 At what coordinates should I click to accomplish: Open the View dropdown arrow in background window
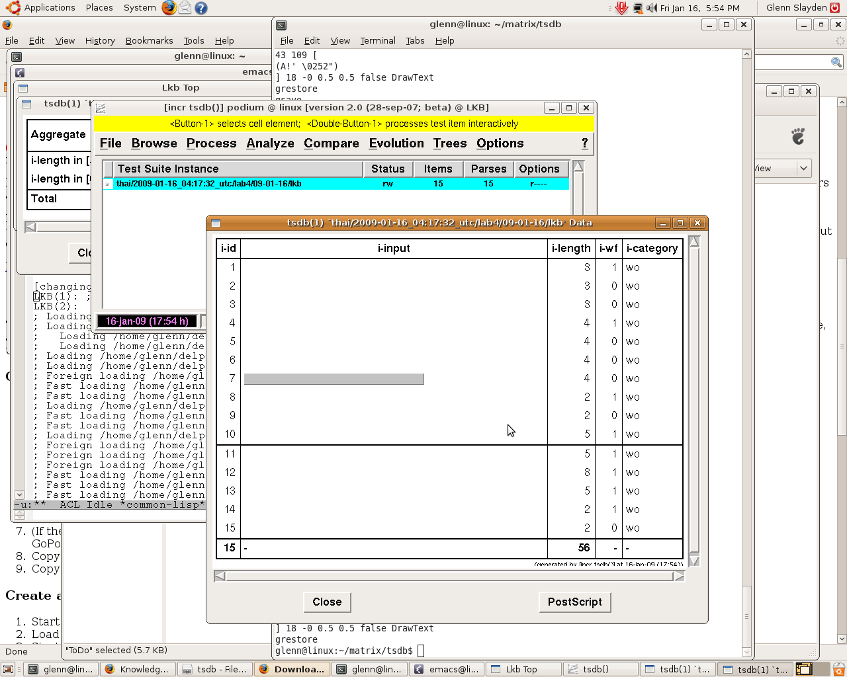coord(803,169)
